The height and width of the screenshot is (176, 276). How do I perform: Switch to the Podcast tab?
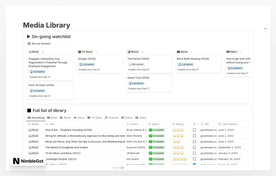[x=111, y=118]
